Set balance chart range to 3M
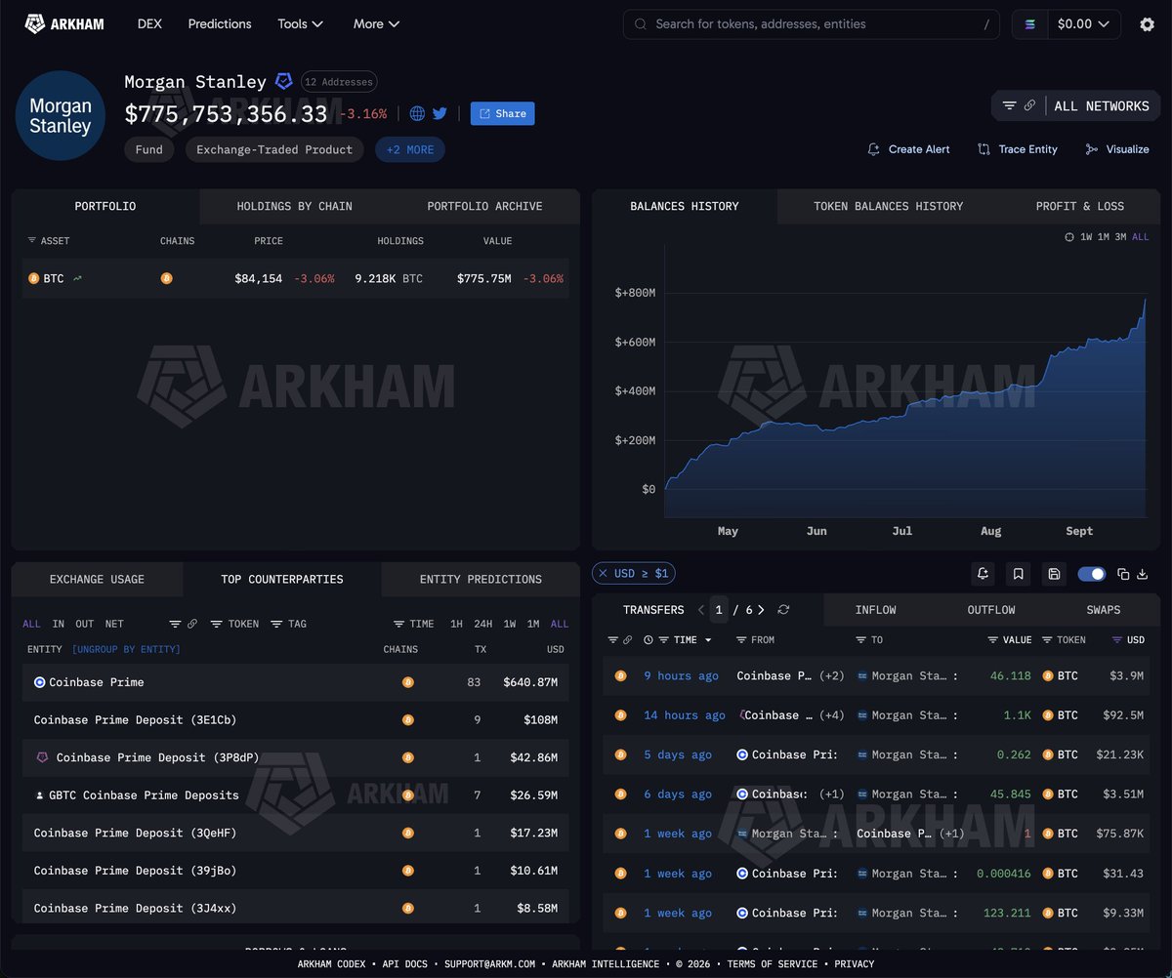The image size is (1172, 978). (1121, 237)
